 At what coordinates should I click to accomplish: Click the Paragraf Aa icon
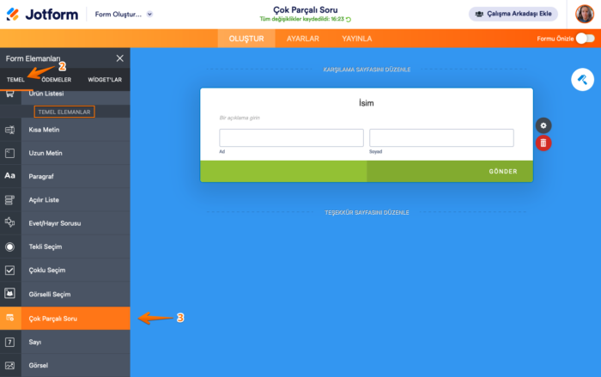click(x=10, y=176)
